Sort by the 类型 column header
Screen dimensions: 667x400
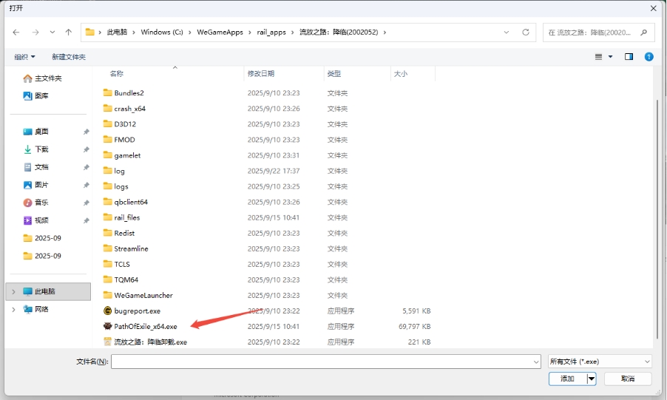click(334, 74)
